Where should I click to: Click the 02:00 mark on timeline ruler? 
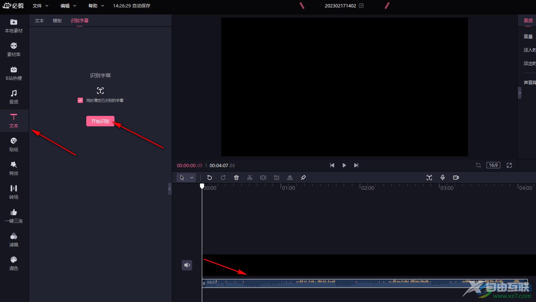(368, 188)
